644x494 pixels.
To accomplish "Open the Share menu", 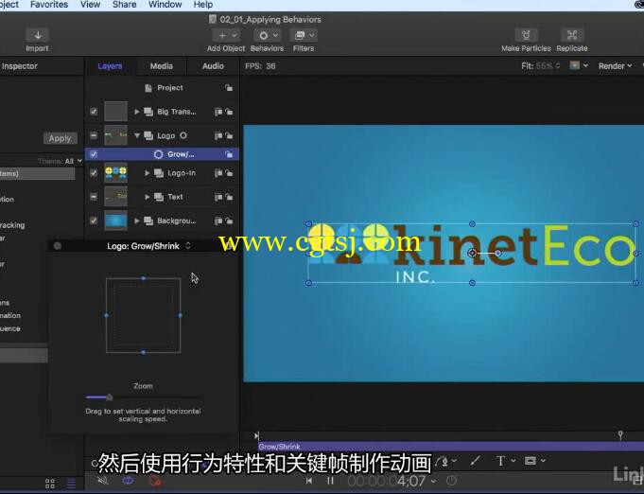I will (125, 5).
